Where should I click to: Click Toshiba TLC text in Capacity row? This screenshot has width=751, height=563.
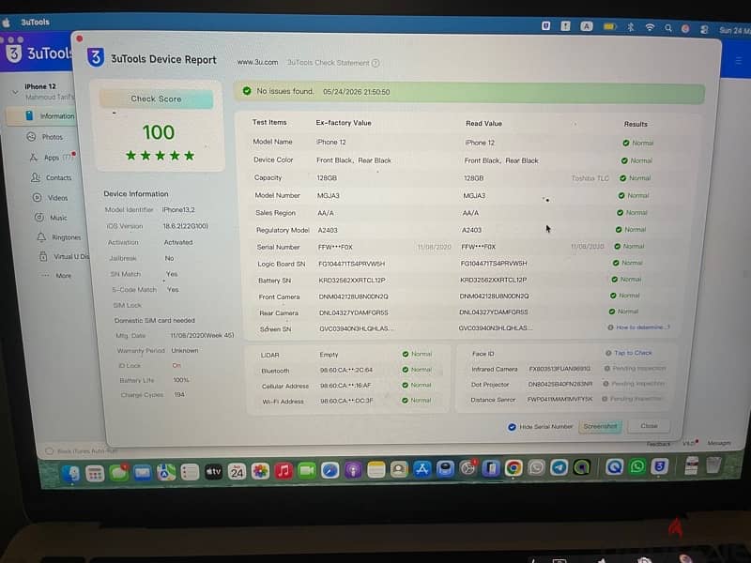590,178
